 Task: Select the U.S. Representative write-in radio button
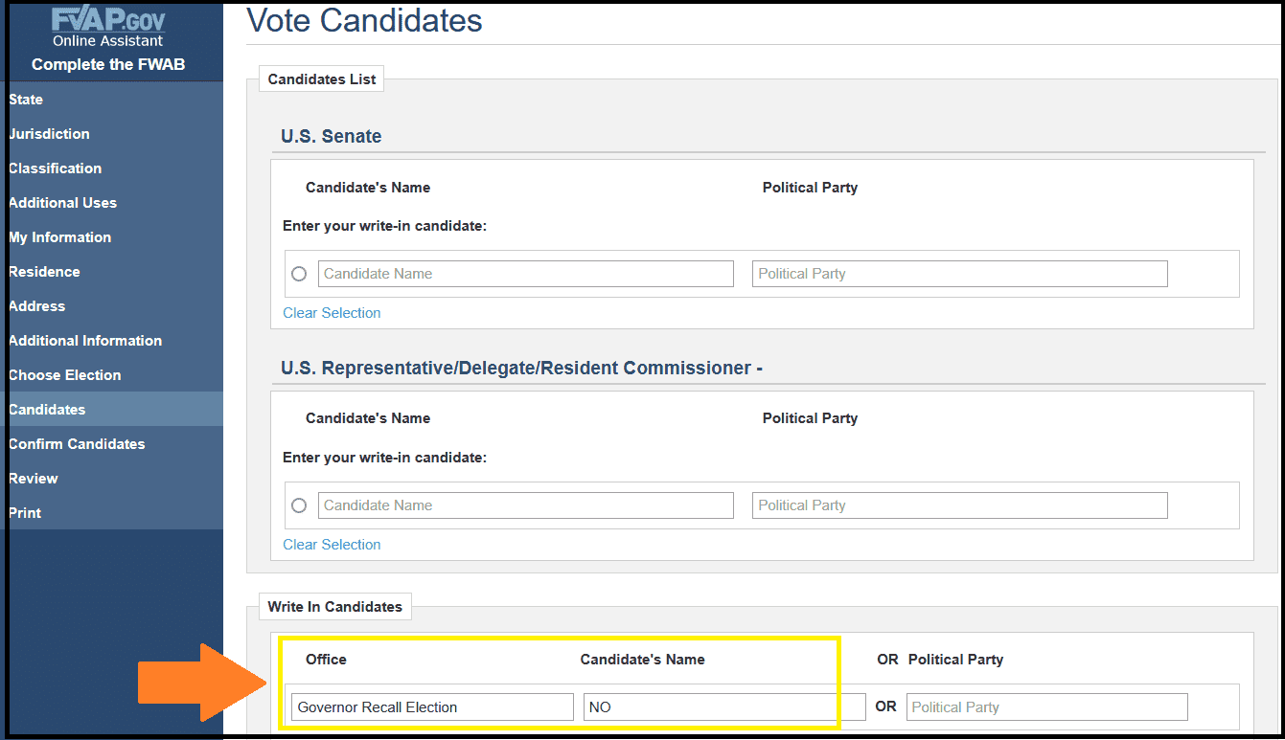[299, 505]
